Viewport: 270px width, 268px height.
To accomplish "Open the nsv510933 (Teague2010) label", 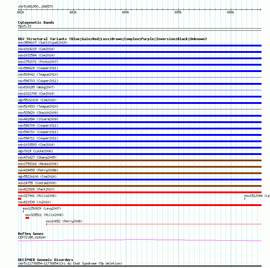I will pos(38,106).
